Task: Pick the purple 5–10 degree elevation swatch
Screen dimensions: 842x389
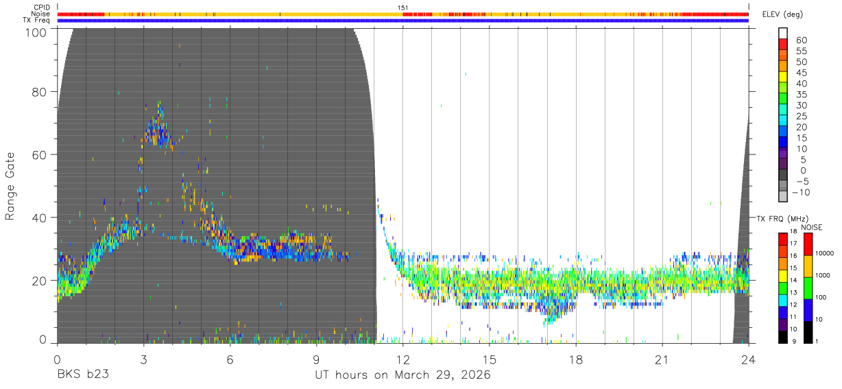Action: (x=783, y=154)
